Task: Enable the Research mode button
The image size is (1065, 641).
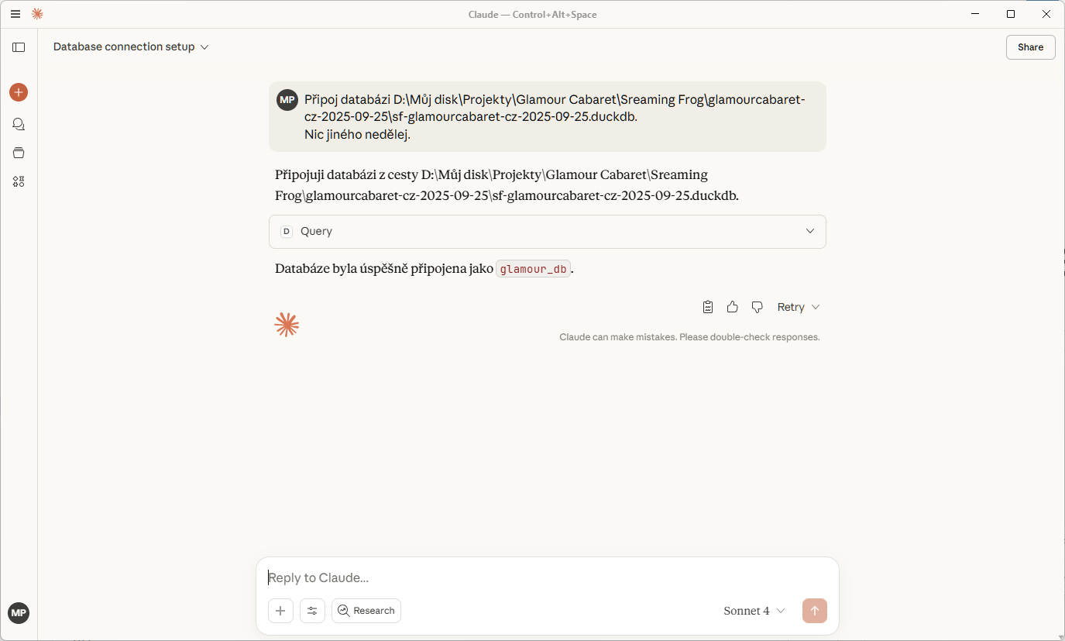Action: tap(366, 611)
